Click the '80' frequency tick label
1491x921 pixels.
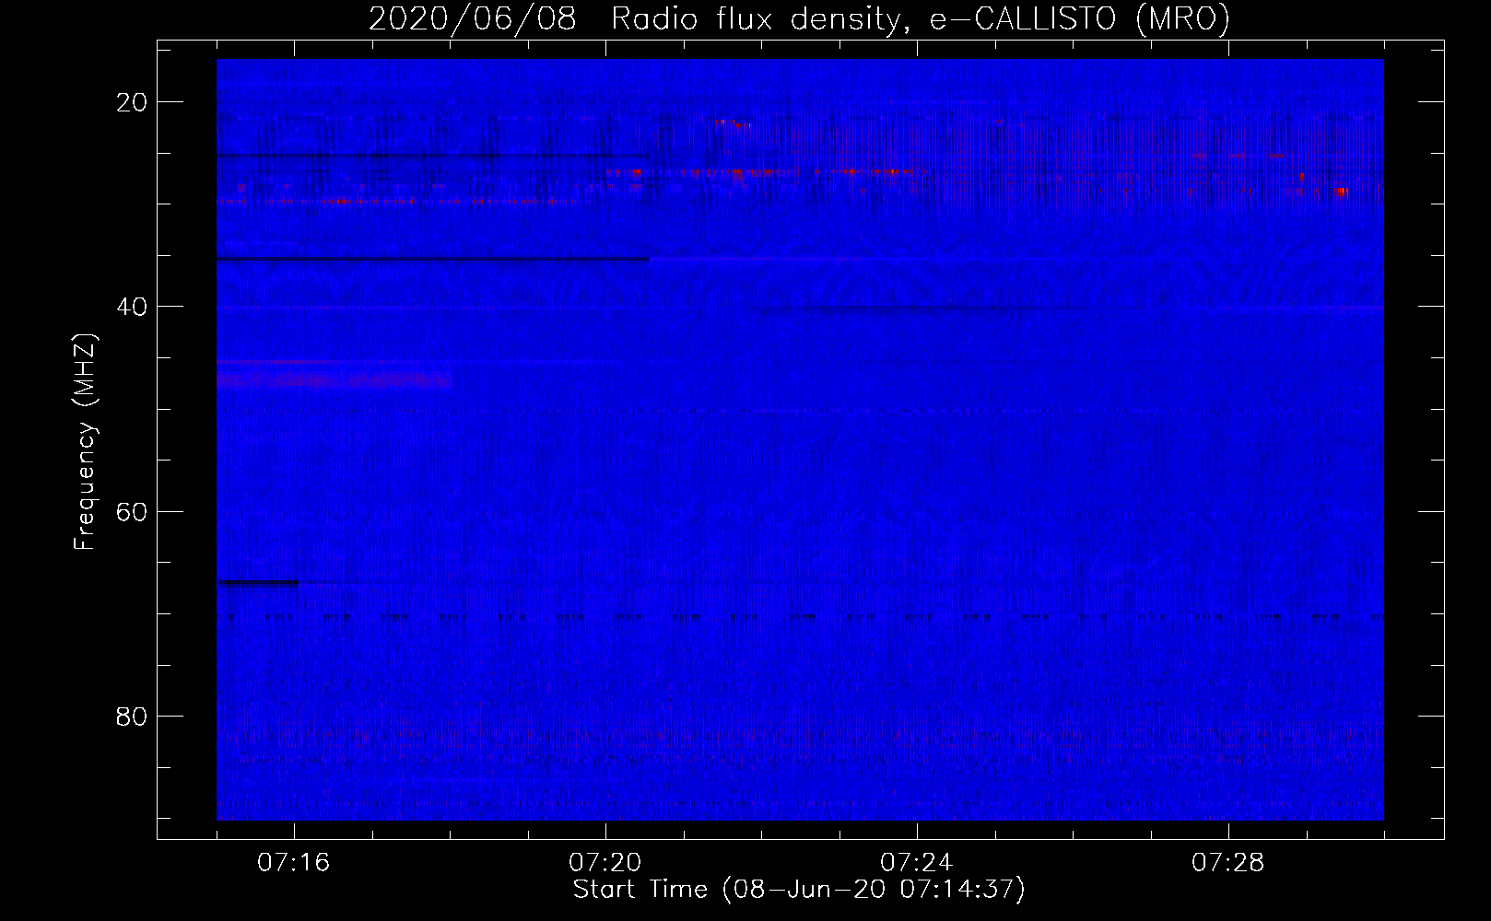(x=133, y=716)
